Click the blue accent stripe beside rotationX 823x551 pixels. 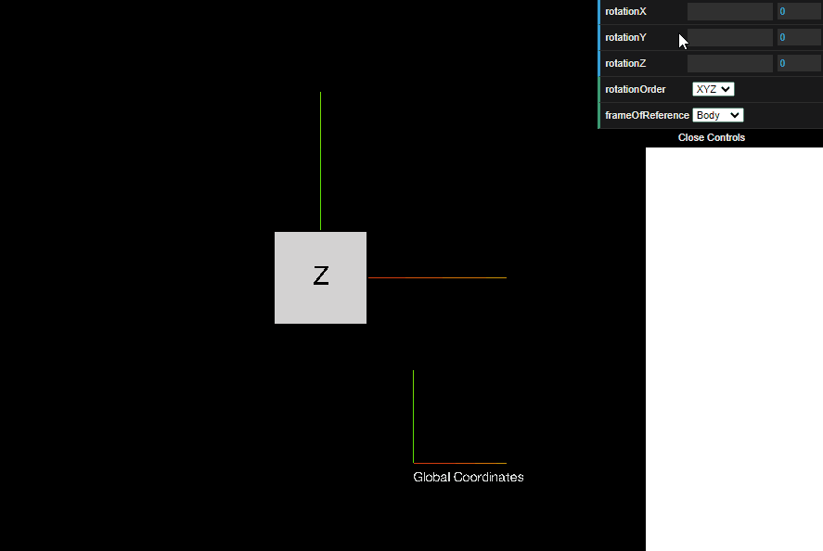[599, 11]
